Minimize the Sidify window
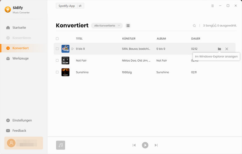This screenshot has height=154, width=242. [220, 6]
